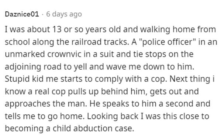Click the phrase 'Looking back'
This screenshot has height=136, width=221.
coord(113,116)
